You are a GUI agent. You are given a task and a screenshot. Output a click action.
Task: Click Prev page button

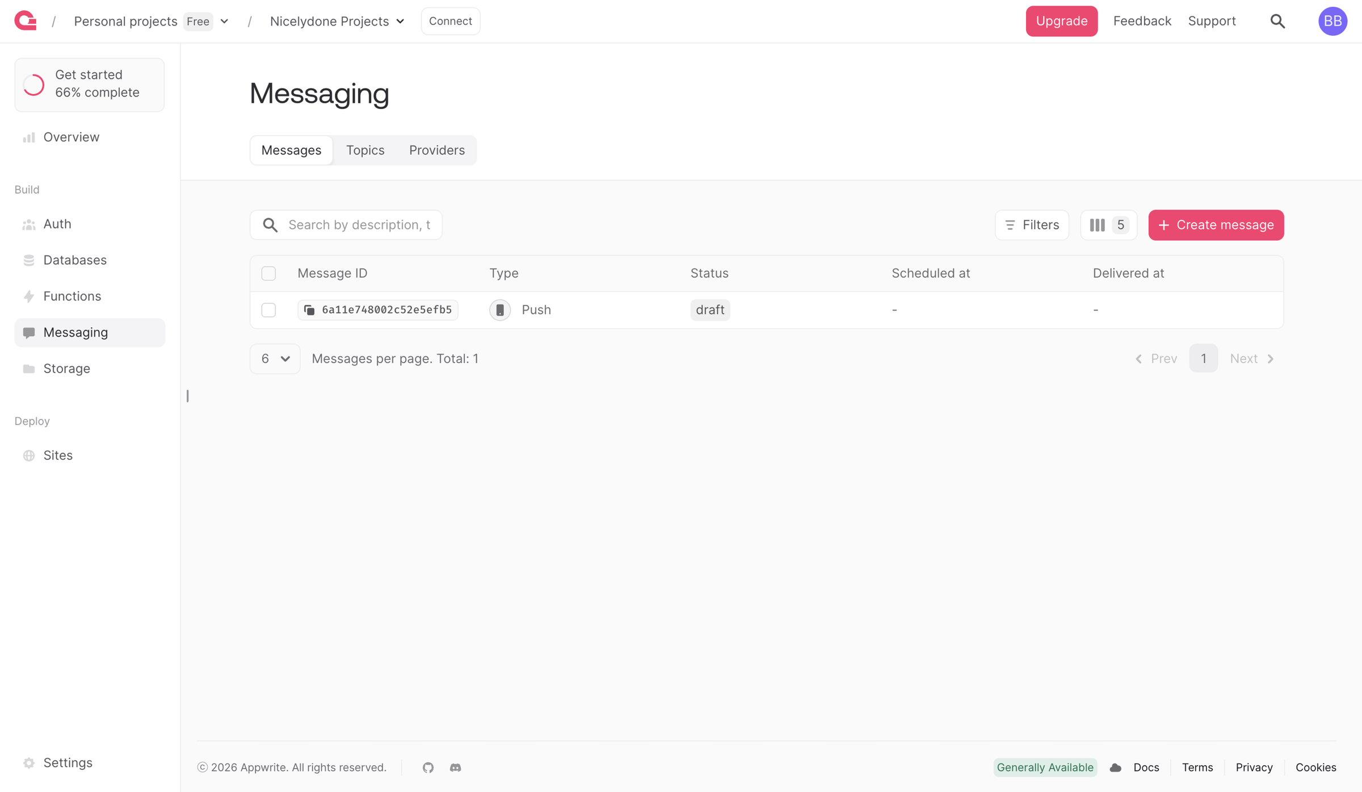tap(1155, 358)
